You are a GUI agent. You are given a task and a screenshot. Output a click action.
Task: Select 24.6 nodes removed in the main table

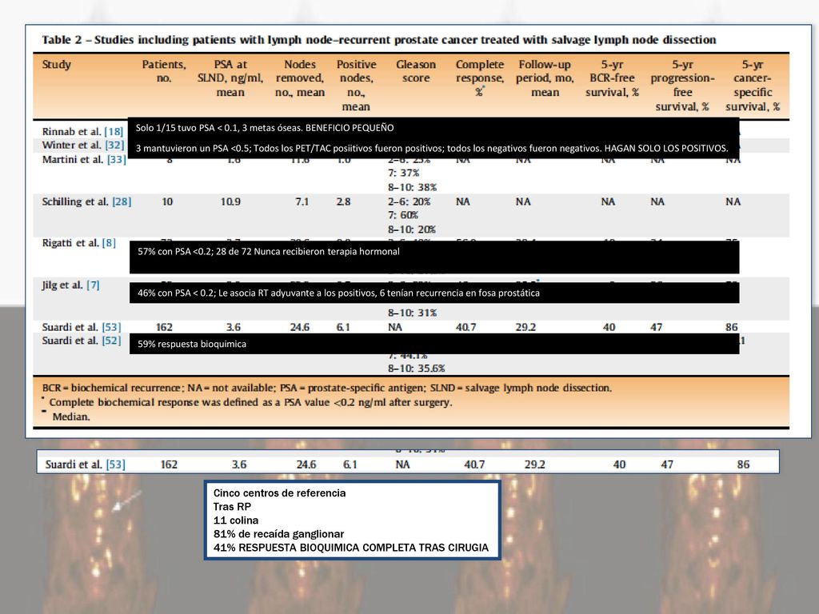[300, 327]
